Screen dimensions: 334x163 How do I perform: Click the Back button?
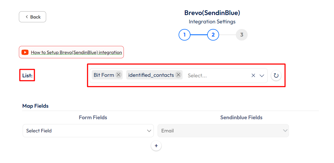pyautogui.click(x=32, y=17)
